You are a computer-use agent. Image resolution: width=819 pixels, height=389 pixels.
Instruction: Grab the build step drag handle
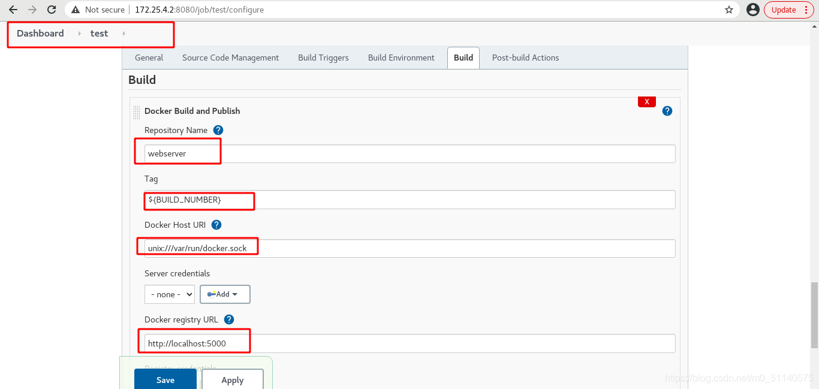[137, 112]
